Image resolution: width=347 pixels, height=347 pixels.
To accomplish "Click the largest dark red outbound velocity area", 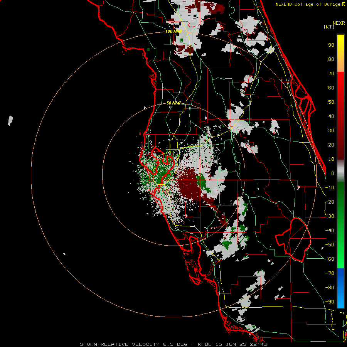I will pyautogui.click(x=189, y=185).
